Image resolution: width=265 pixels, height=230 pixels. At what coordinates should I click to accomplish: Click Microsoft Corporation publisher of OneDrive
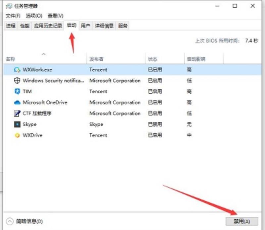(x=115, y=103)
